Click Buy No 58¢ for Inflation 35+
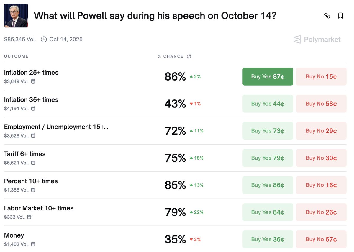This screenshot has width=354, height=252. [321, 104]
